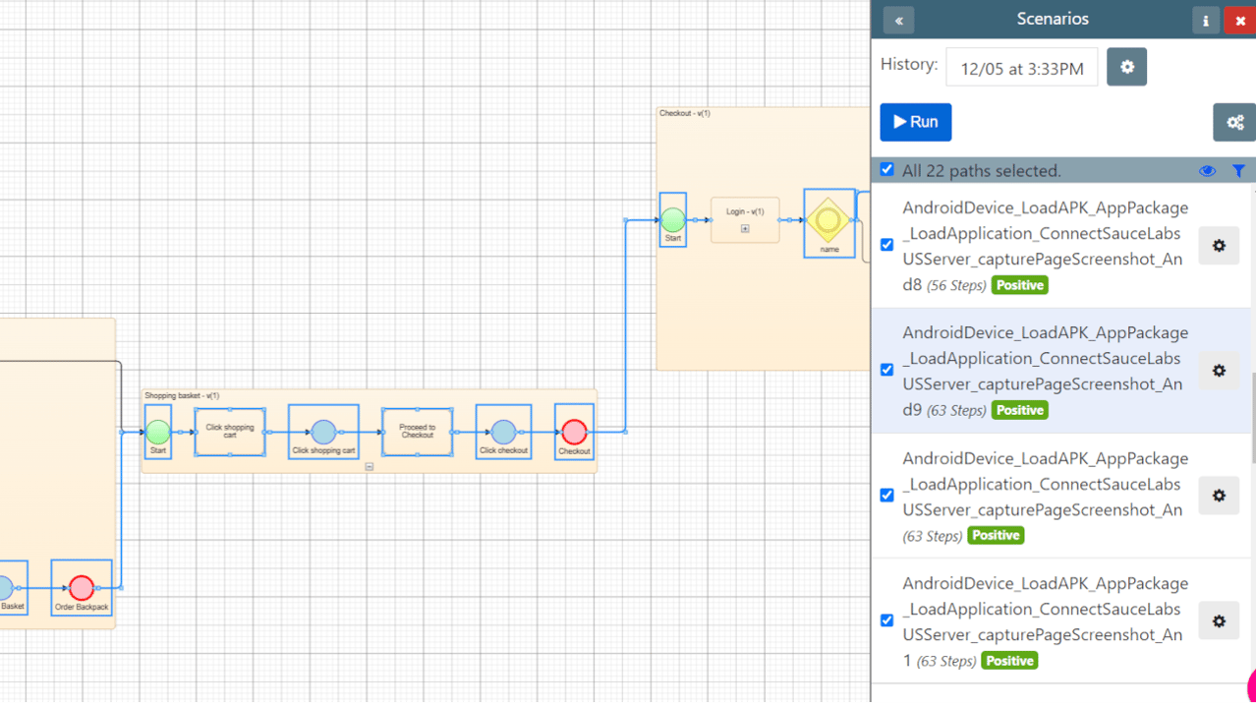Click the 56 Steps count label
The width and height of the screenshot is (1256, 706).
tap(954, 286)
